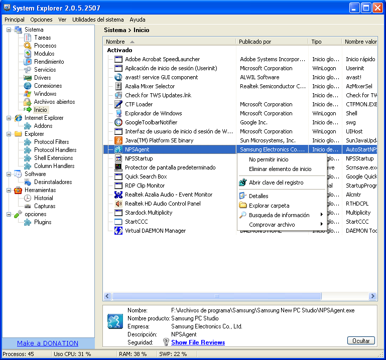Open Utilidades del sistema menu
386x360 pixels.
point(98,20)
